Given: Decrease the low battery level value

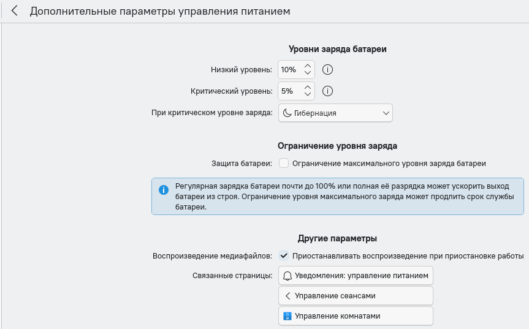Looking at the screenshot, I should (308, 74).
